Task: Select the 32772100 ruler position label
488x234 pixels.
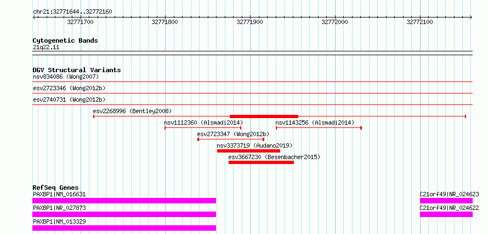Action: [x=420, y=22]
